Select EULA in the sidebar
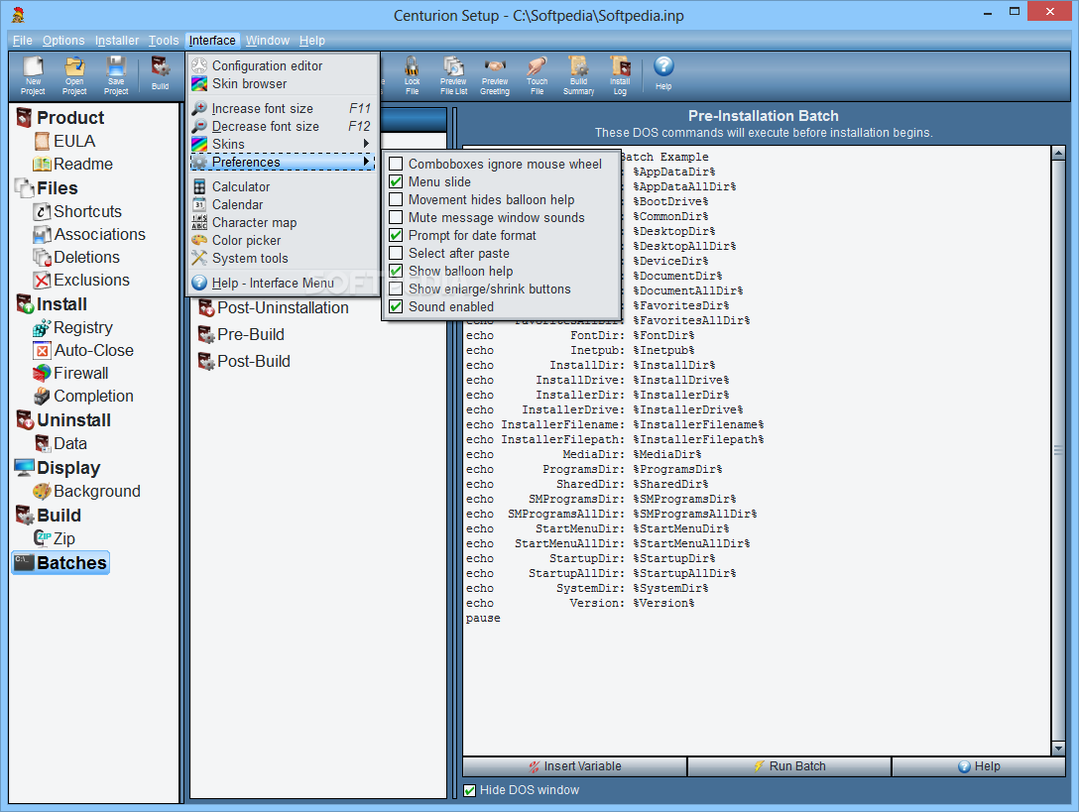The height and width of the screenshot is (812, 1079). coord(64,141)
